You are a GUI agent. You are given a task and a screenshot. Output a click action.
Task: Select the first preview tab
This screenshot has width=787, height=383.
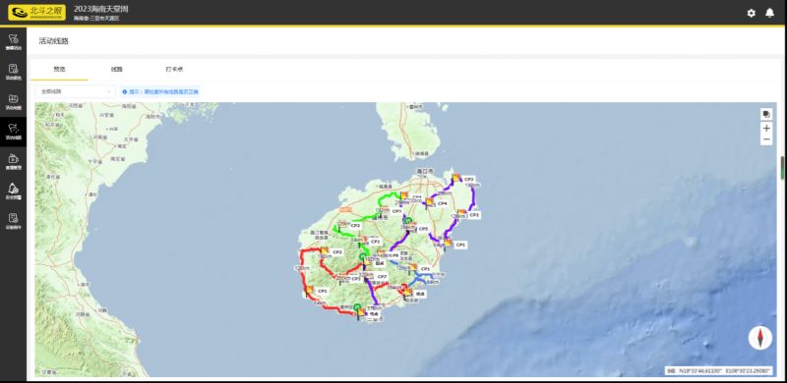point(59,69)
